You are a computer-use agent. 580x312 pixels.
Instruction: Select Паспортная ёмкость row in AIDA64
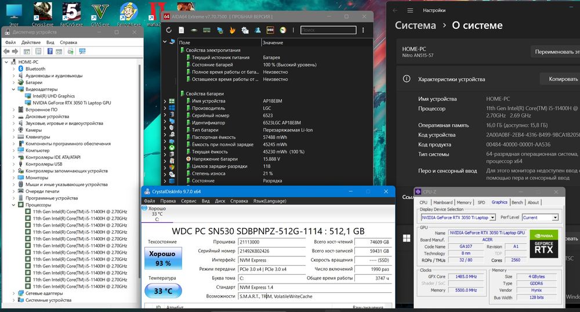(x=275, y=137)
